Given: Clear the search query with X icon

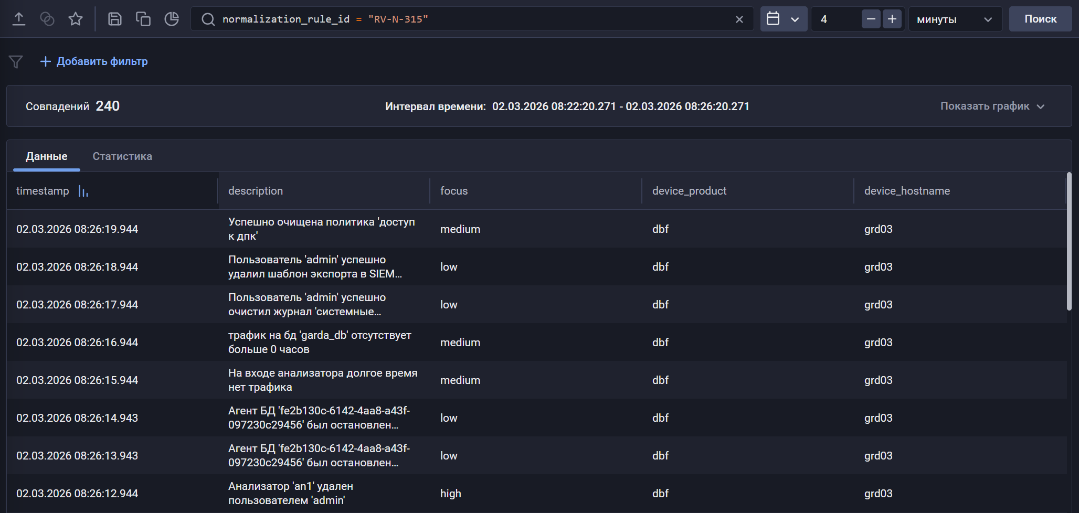Looking at the screenshot, I should pos(739,19).
